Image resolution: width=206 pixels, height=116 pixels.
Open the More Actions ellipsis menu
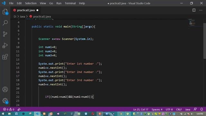click(x=201, y=10)
